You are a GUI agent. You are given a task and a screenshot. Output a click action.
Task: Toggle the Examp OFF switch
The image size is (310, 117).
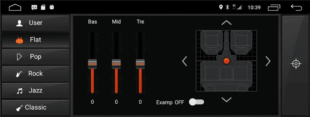(196, 102)
